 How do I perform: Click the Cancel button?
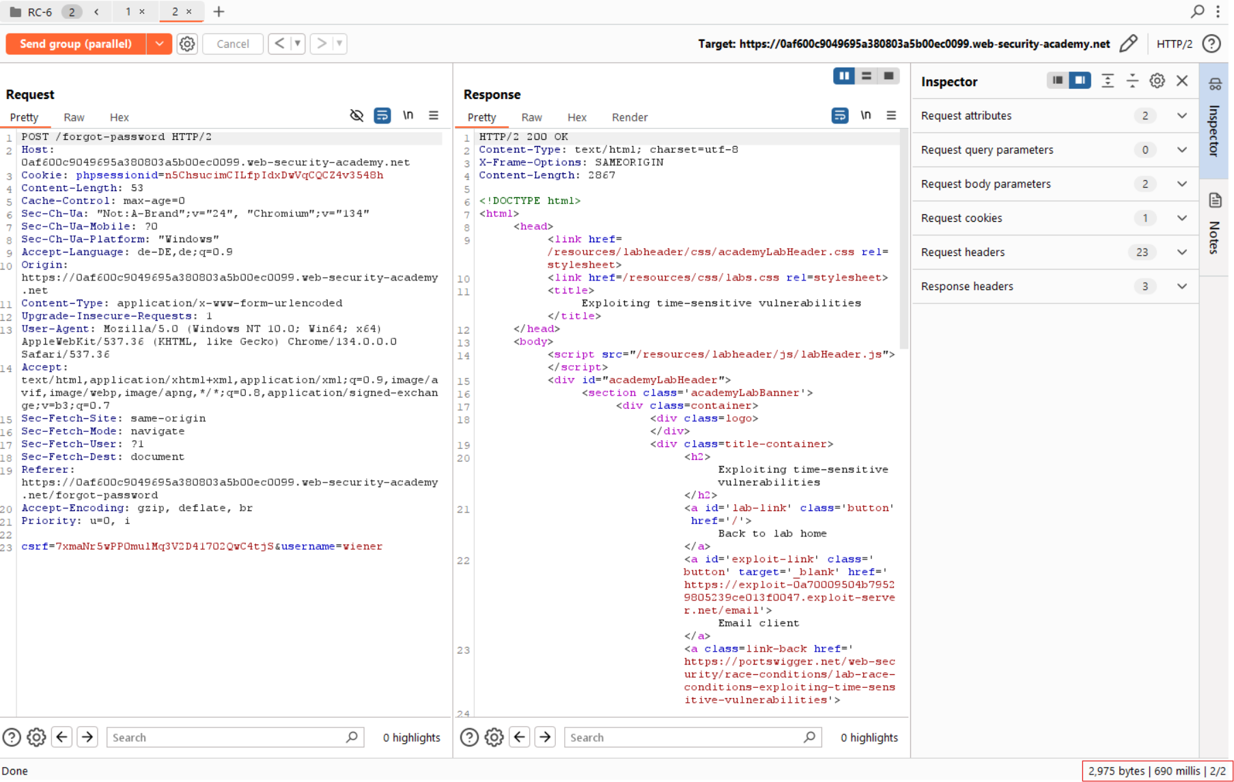coord(233,44)
